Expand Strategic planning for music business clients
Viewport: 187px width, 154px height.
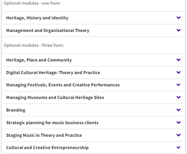click(x=52, y=123)
